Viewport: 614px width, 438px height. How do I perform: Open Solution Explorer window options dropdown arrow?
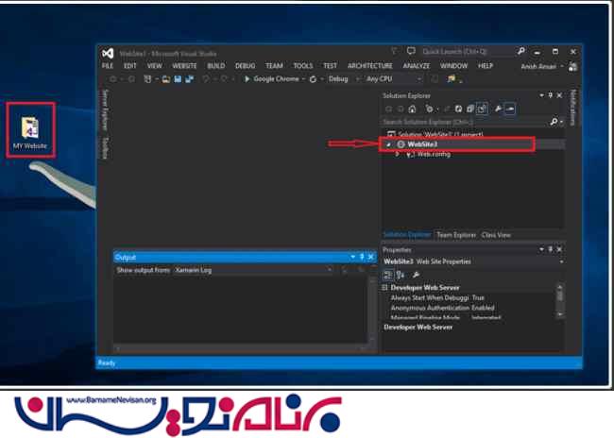click(541, 95)
